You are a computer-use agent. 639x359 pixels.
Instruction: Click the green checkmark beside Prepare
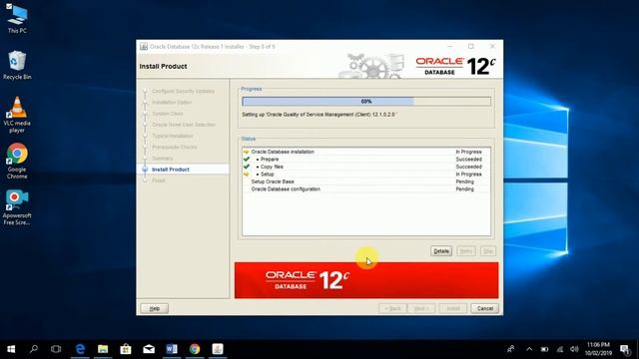[x=247, y=160]
